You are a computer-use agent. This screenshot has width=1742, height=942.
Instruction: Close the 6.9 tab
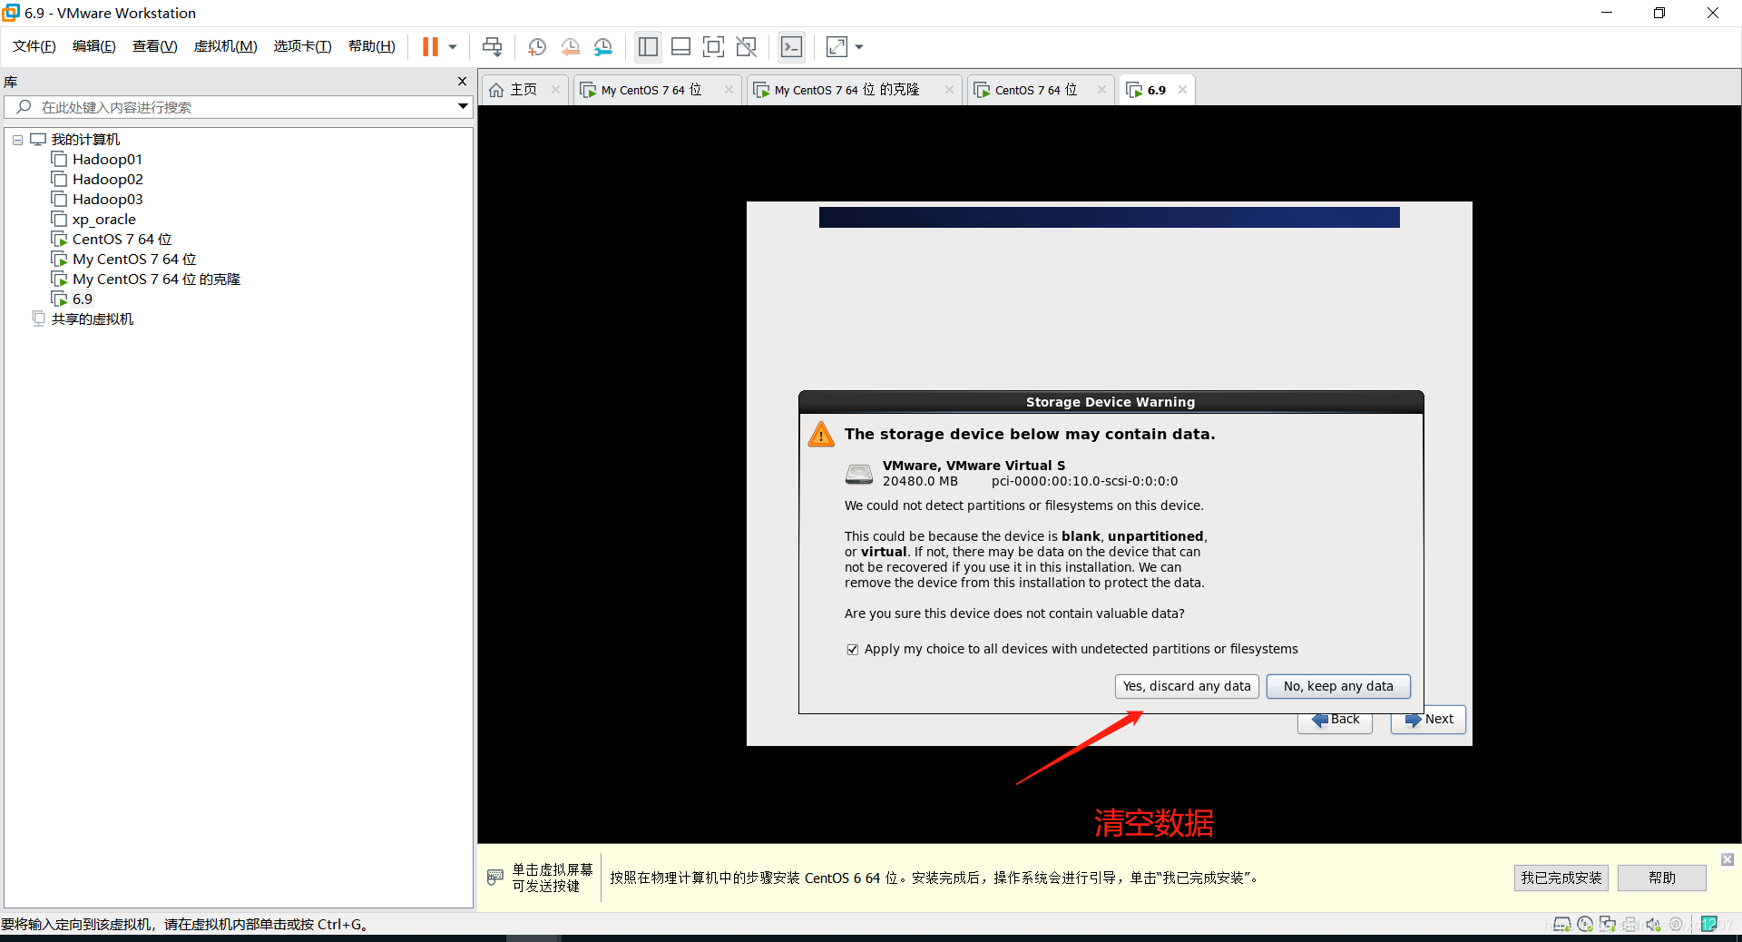tap(1182, 90)
